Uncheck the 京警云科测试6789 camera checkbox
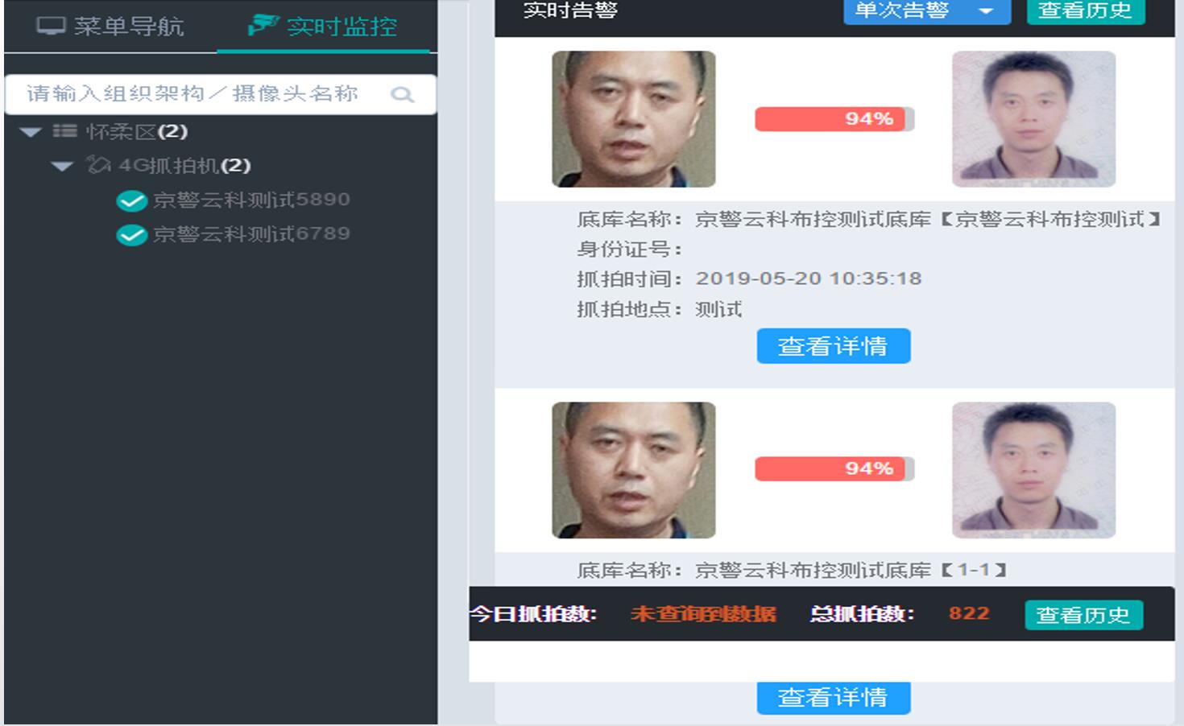1184x726 pixels. coord(131,234)
